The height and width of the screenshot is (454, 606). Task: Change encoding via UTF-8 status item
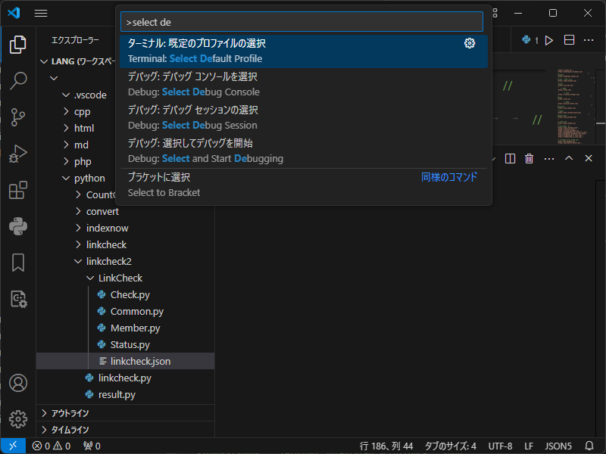tap(500, 446)
